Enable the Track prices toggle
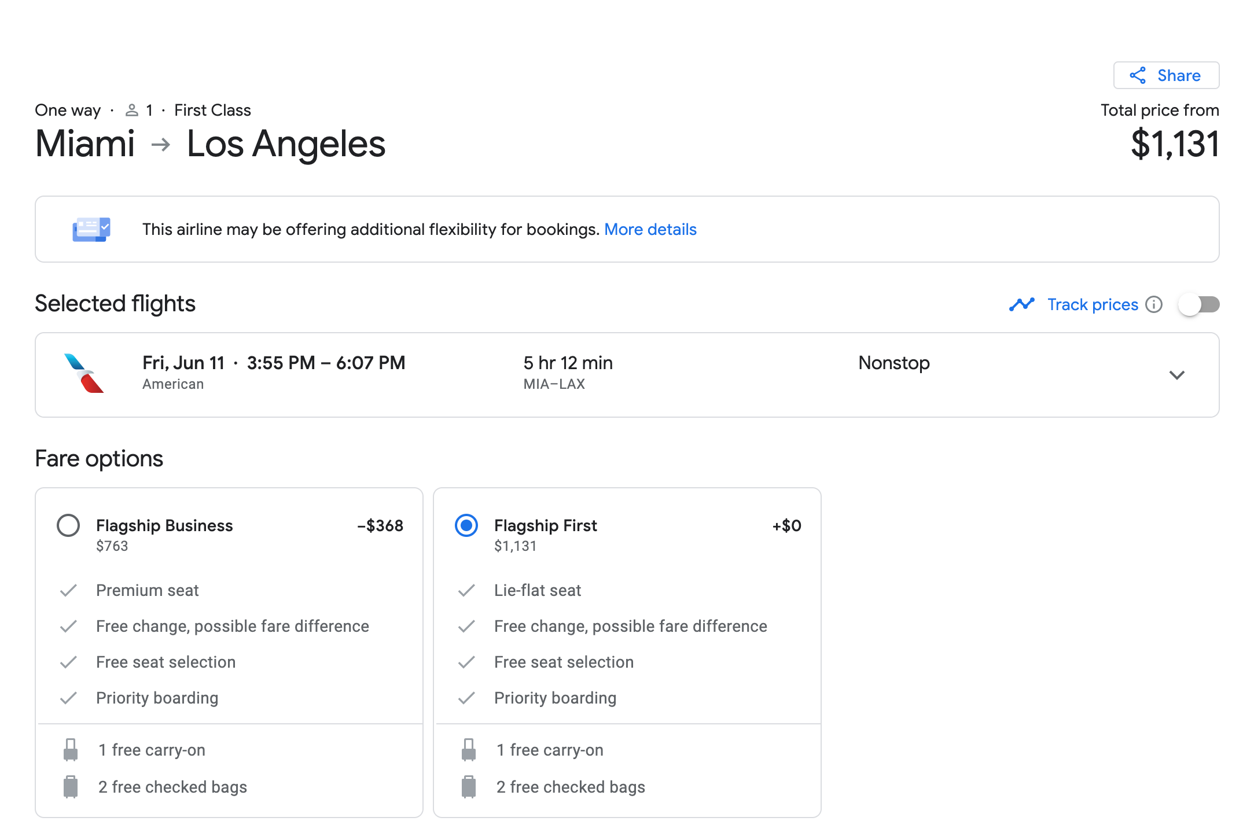This screenshot has height=832, width=1243. (1199, 304)
